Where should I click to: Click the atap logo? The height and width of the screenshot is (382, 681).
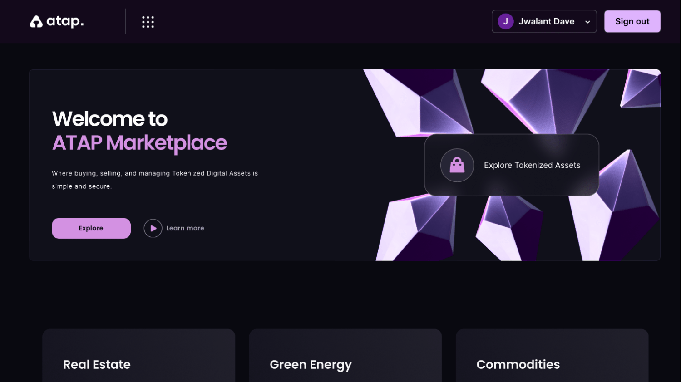[57, 21]
